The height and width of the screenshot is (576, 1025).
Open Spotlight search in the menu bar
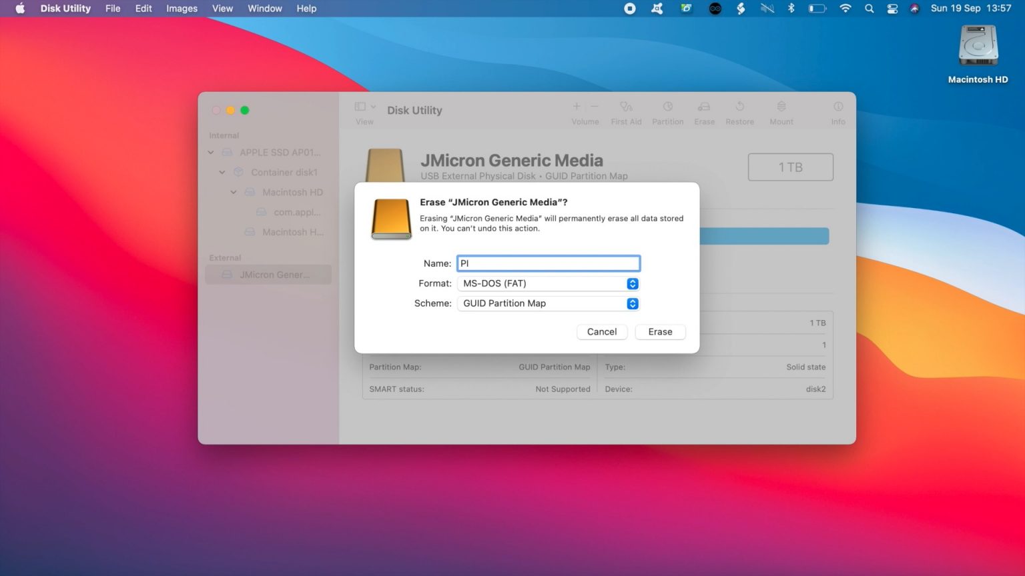868,9
